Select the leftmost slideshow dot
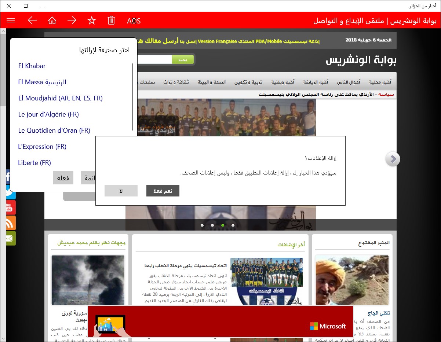Image resolution: width=441 pixels, height=342 pixels. (x=202, y=225)
